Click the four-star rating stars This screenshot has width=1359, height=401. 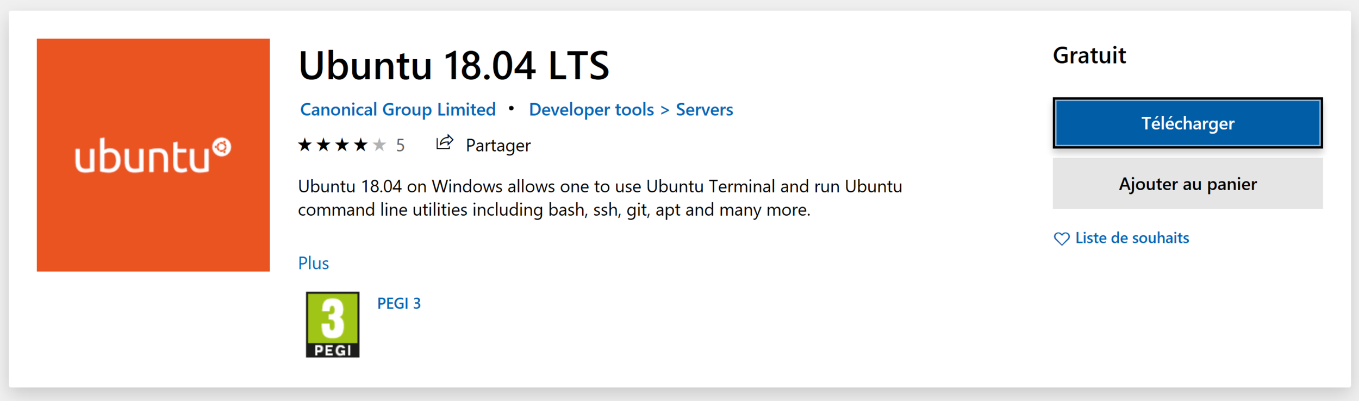coord(342,145)
